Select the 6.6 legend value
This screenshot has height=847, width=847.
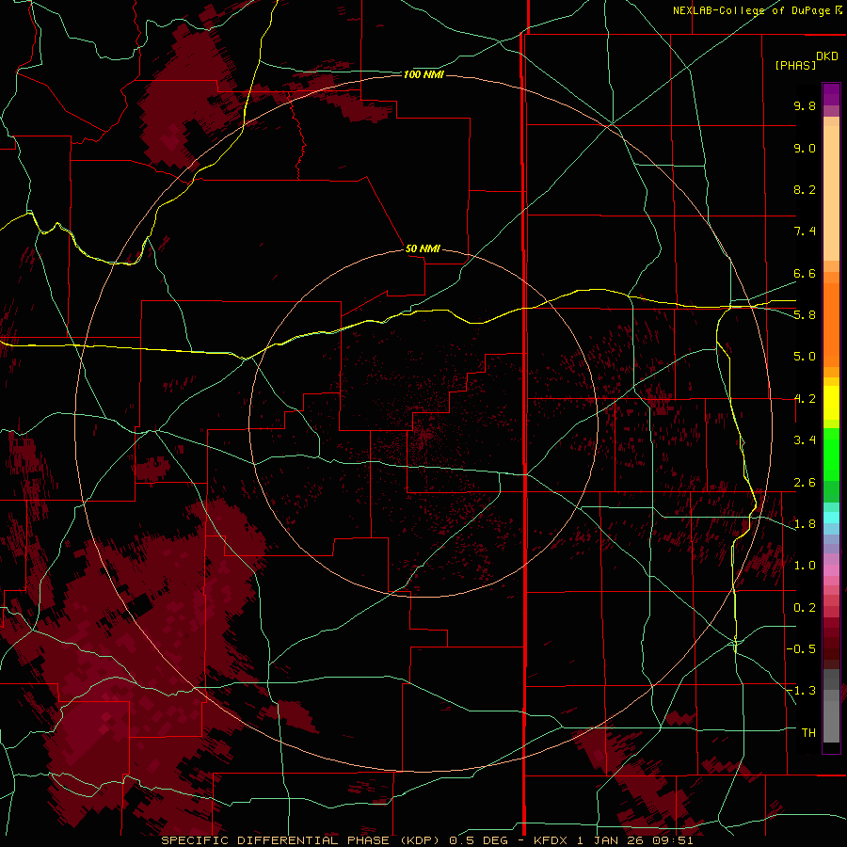click(x=805, y=273)
